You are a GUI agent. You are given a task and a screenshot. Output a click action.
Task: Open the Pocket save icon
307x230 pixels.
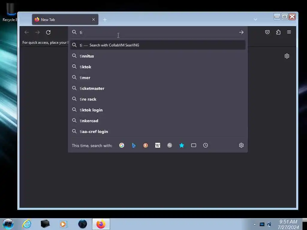coord(267,32)
